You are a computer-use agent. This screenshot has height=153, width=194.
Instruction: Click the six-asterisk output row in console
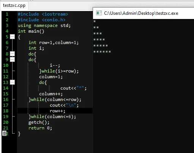pos(102,52)
